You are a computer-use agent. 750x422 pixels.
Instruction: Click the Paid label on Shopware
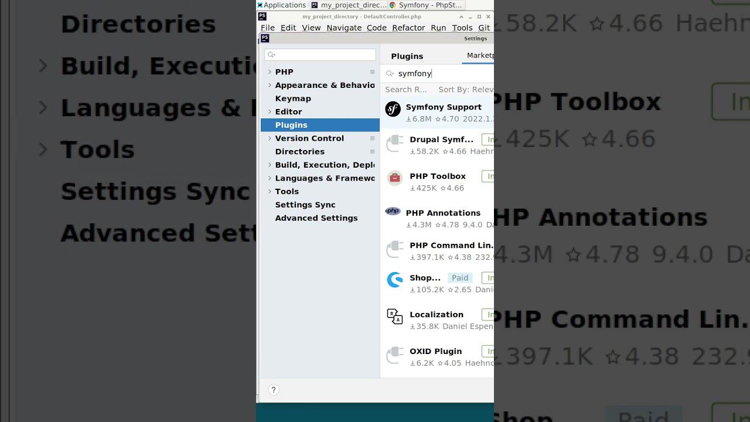(x=460, y=278)
